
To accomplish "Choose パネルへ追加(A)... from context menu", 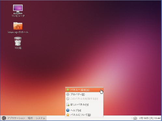I will 84,90.
